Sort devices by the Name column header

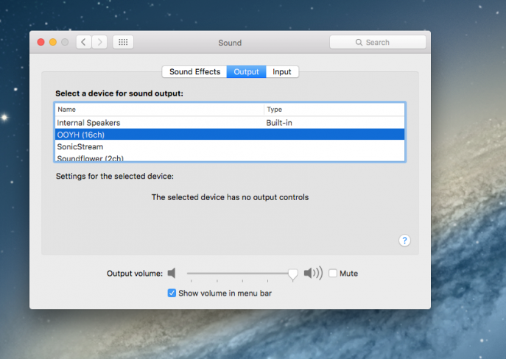coord(159,110)
